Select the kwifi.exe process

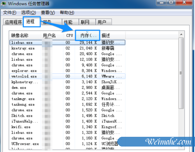tap(67, 127)
